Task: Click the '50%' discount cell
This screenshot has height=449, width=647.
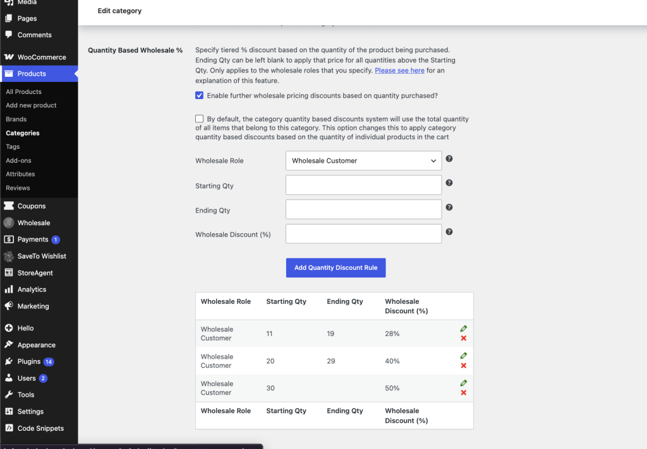Action: pos(392,388)
